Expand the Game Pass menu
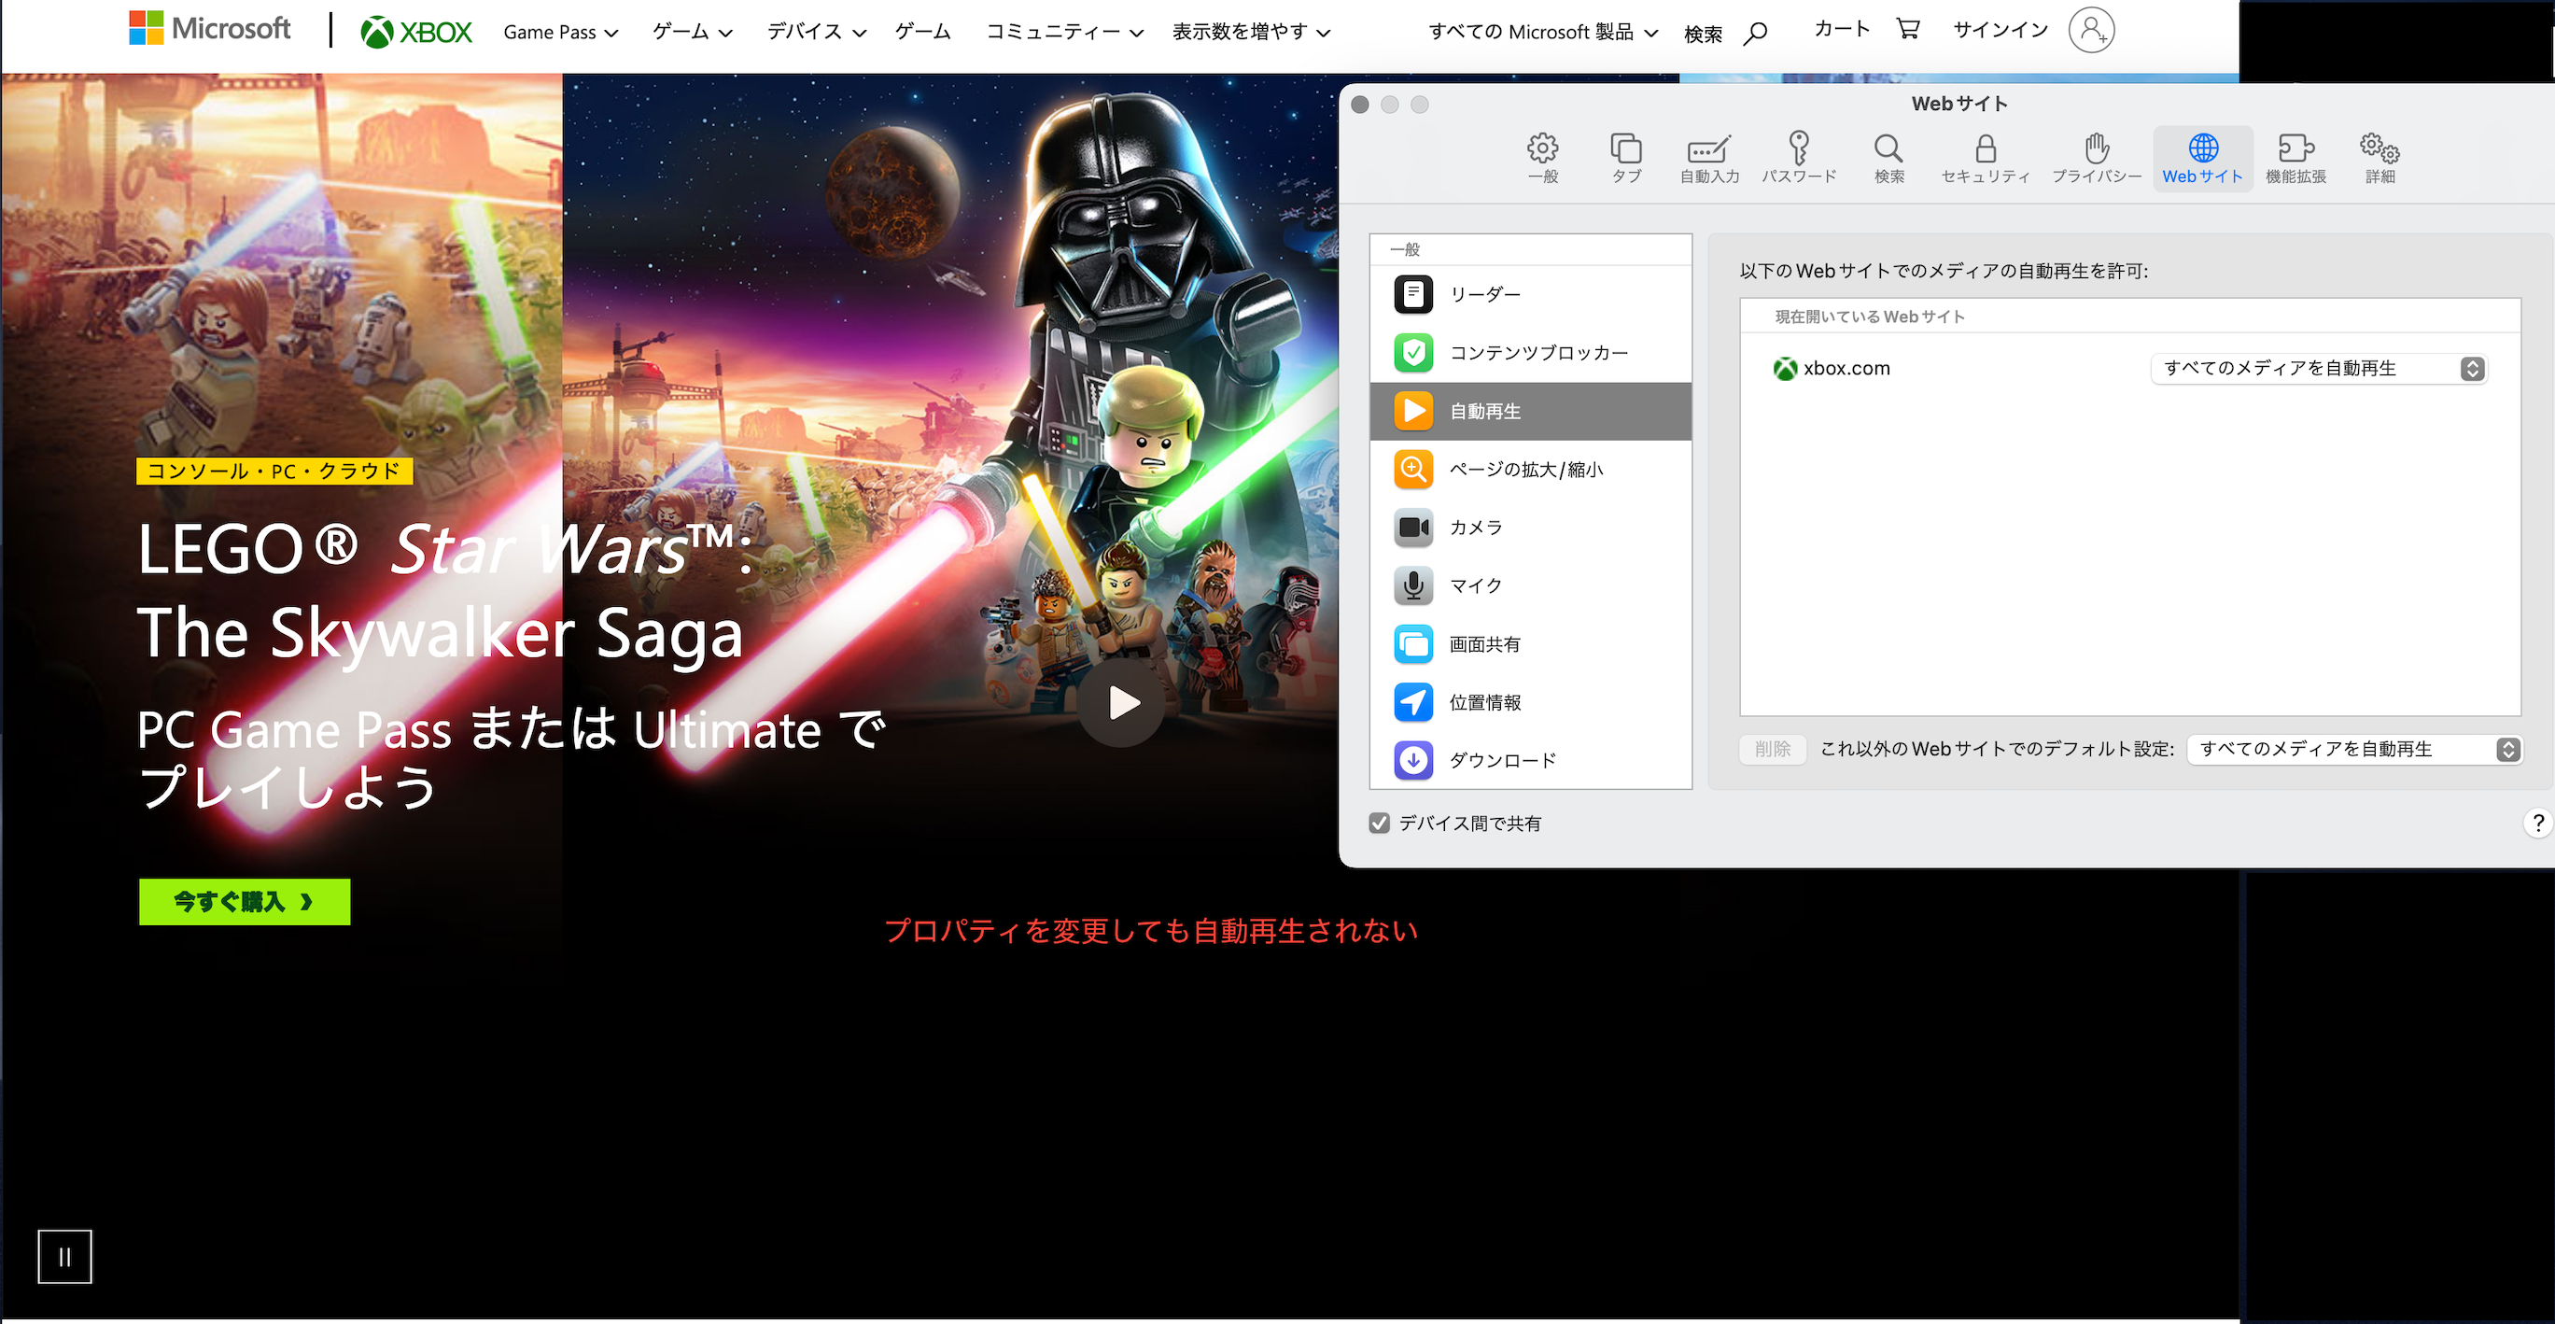The image size is (2555, 1324). pyautogui.click(x=560, y=32)
